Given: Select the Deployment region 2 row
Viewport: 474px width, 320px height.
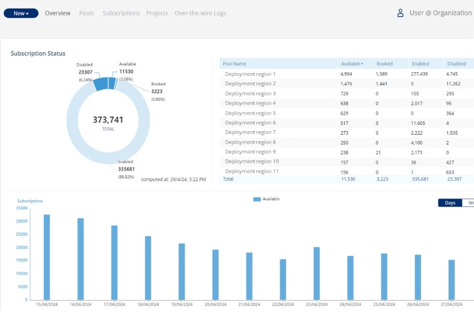Looking at the screenshot, I should (x=346, y=84).
